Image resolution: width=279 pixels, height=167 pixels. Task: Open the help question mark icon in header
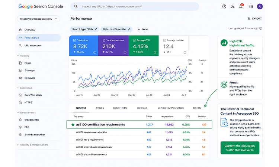pos(224,7)
